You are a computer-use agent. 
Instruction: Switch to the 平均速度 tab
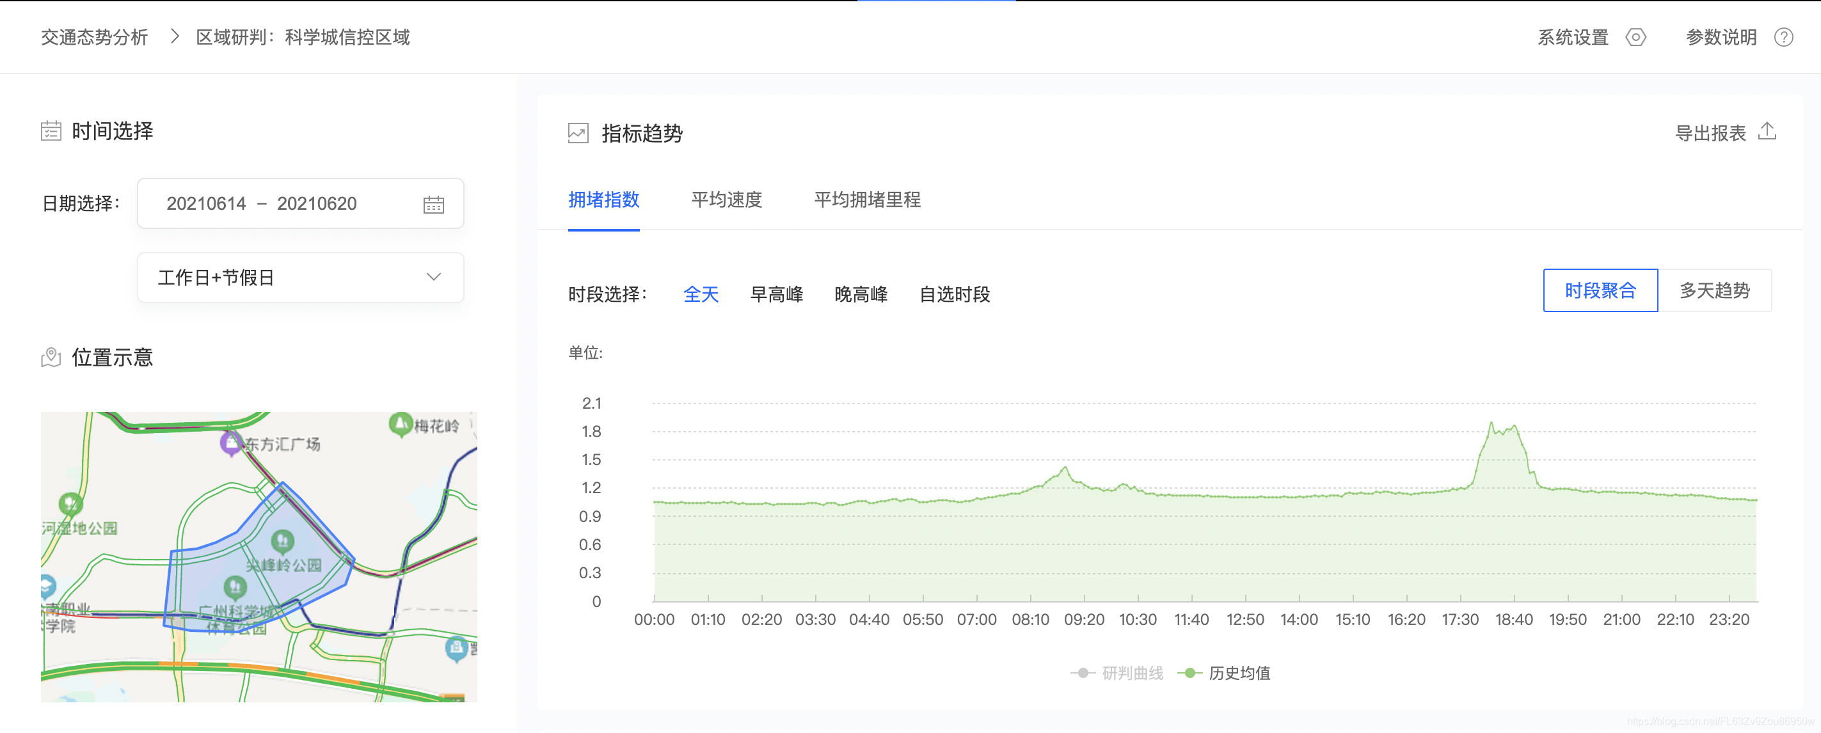[x=728, y=201]
